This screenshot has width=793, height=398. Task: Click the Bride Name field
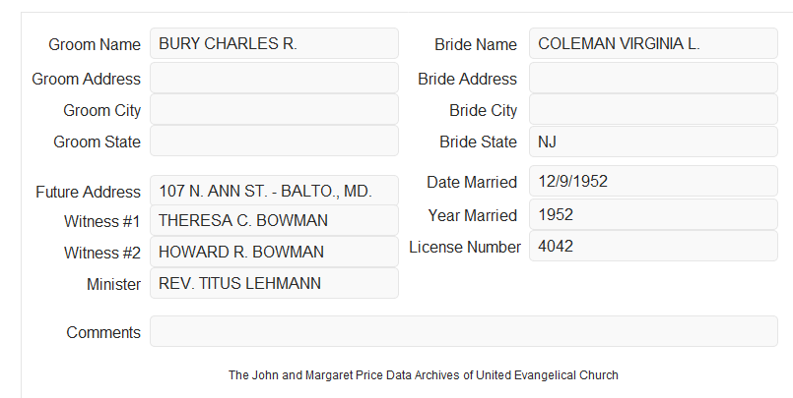click(x=653, y=43)
